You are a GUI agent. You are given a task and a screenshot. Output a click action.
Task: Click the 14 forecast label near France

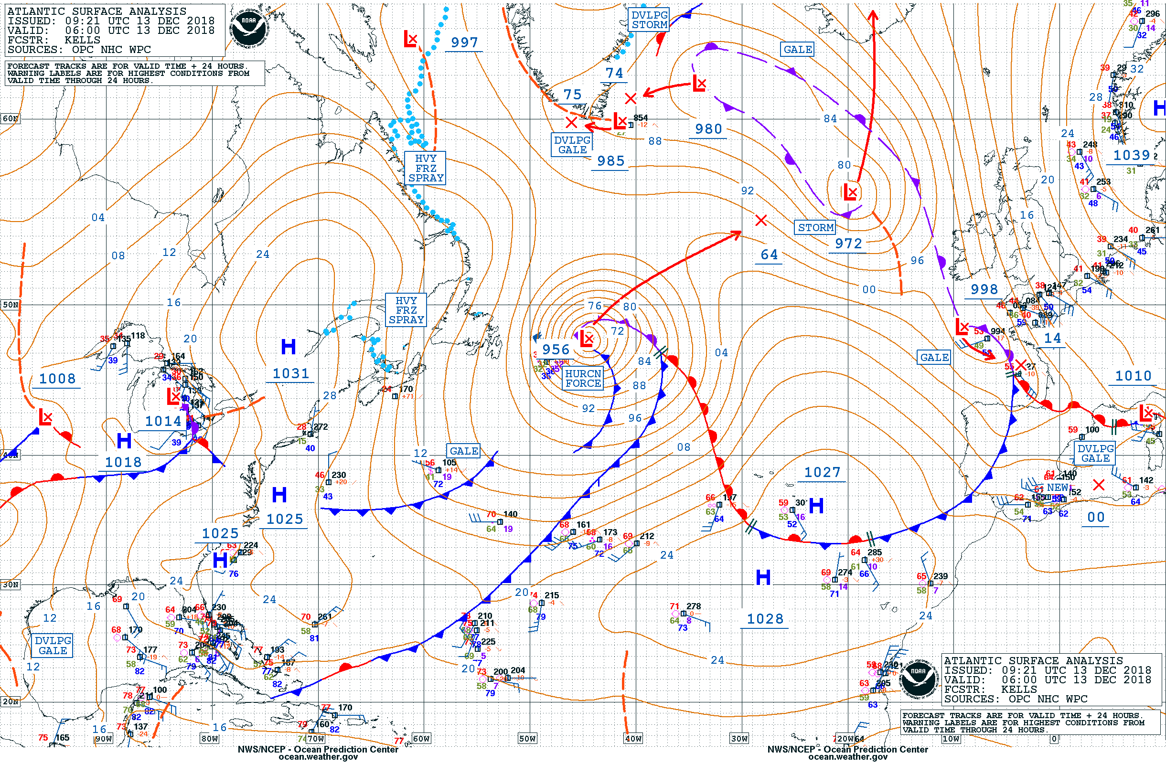(x=1052, y=338)
